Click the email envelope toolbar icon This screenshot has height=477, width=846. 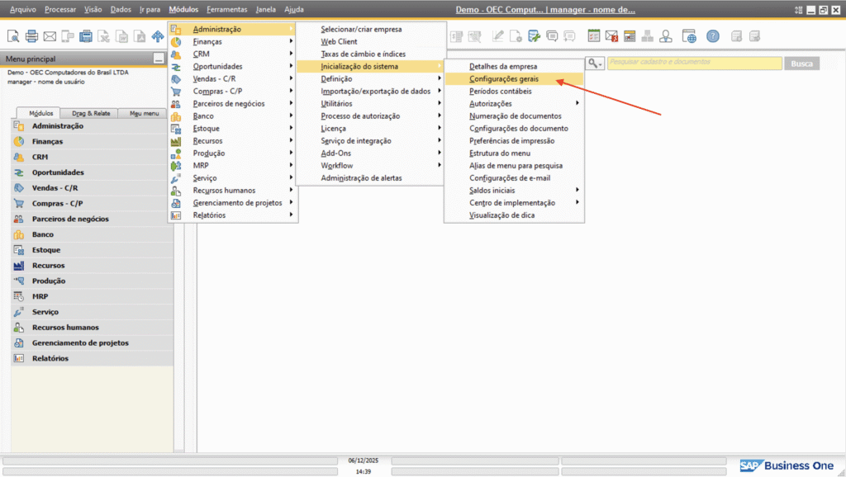[50, 36]
